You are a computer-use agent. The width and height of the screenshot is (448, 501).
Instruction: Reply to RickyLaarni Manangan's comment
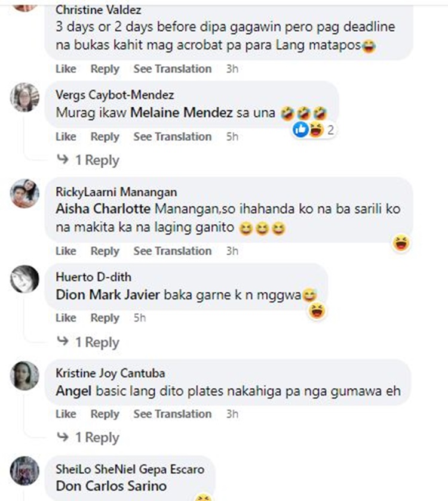point(105,251)
